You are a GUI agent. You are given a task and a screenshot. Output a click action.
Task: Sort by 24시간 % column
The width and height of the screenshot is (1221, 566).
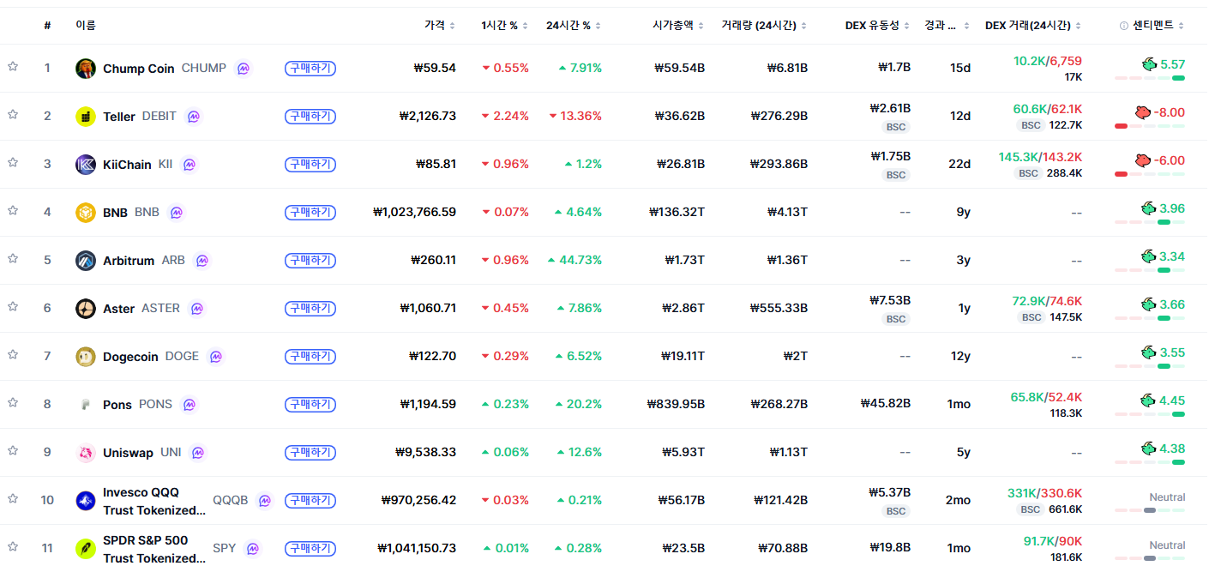[574, 26]
